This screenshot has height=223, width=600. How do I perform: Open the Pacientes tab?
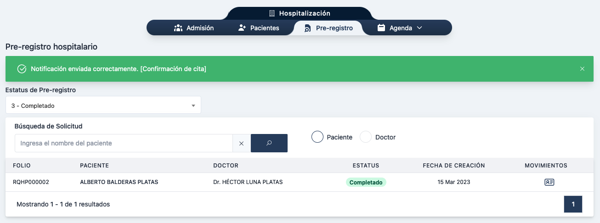point(259,28)
